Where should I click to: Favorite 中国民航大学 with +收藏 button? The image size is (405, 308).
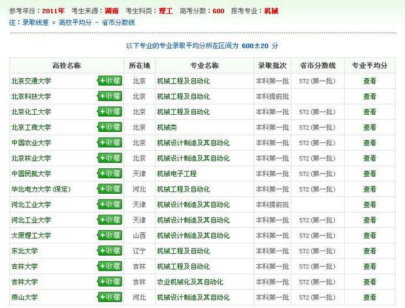[110, 174]
